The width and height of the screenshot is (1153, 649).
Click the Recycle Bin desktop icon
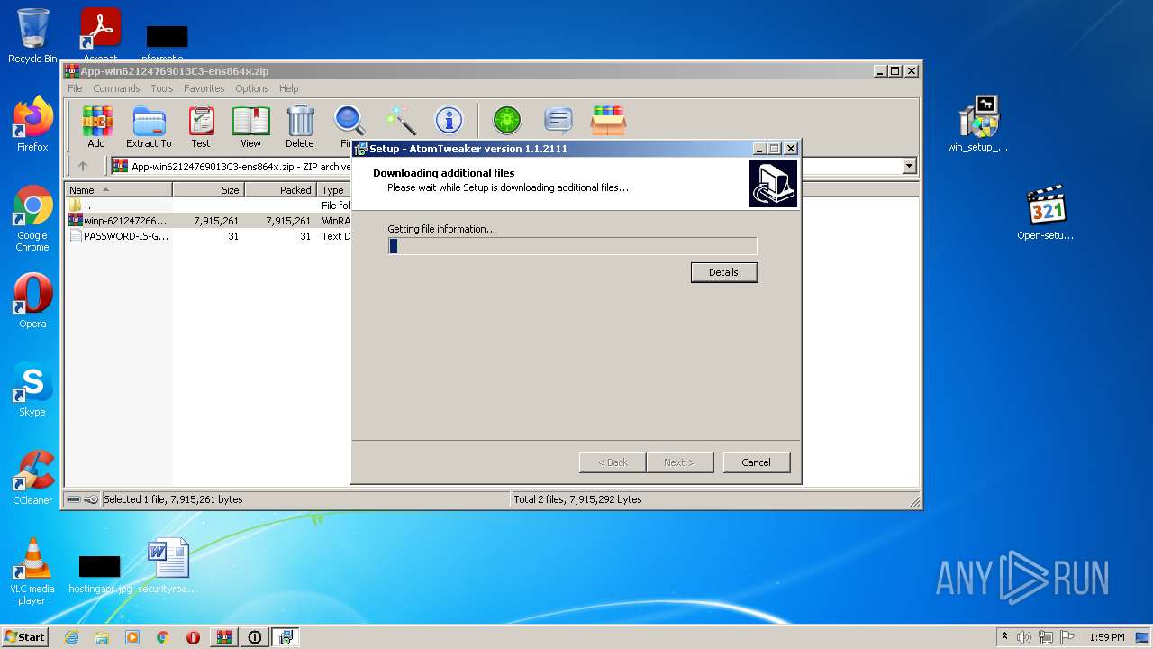point(32,36)
